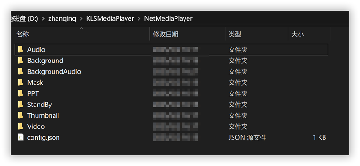Viewport: 360px width, 166px height.
Task: Click the 1 KB size value
Action: click(319, 137)
